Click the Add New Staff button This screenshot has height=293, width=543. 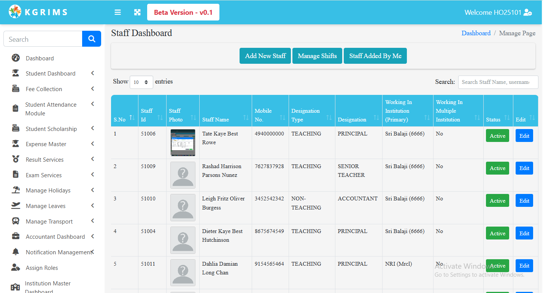pos(265,56)
